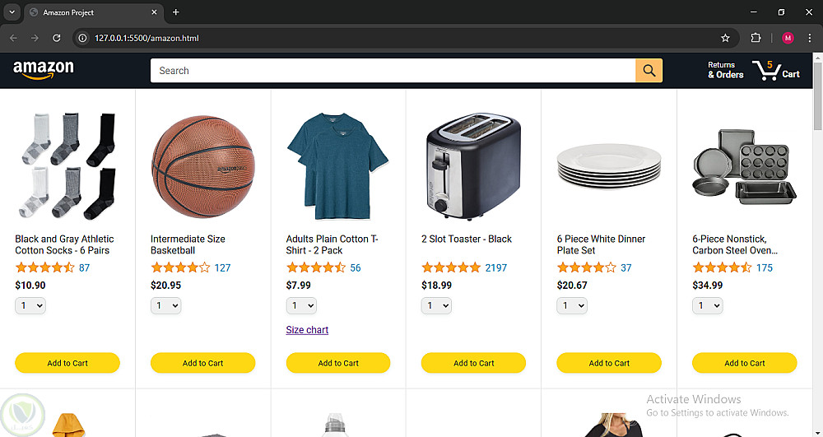Add the Plain Cotton T-Shirt to cart
The width and height of the screenshot is (823, 437).
[x=338, y=363]
